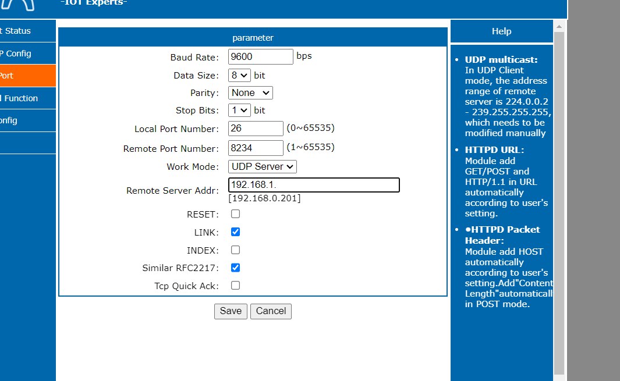
Task: Click the Local Port Number field
Action: tap(256, 129)
